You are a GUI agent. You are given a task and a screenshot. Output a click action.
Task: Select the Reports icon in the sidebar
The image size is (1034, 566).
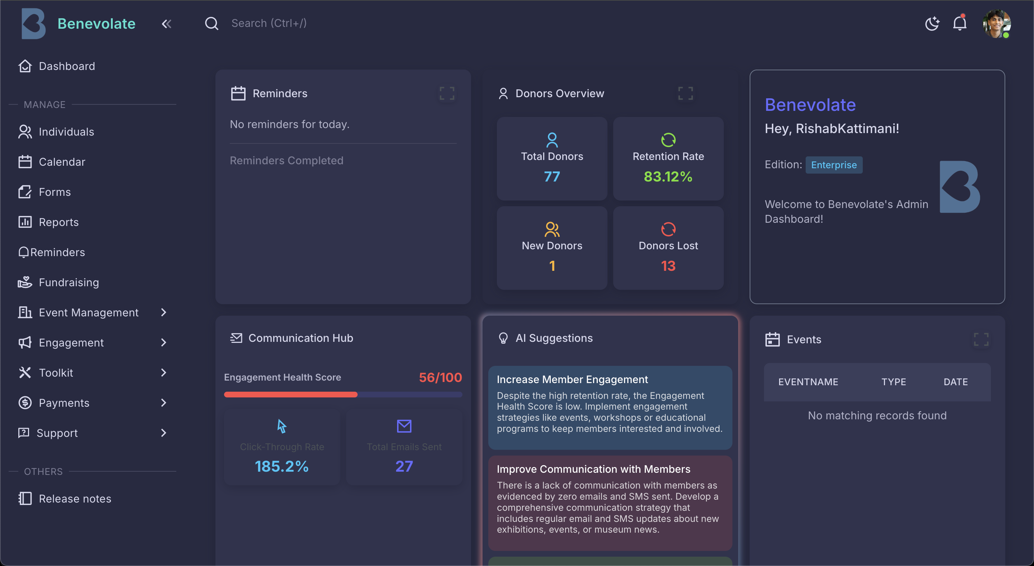[x=25, y=222]
